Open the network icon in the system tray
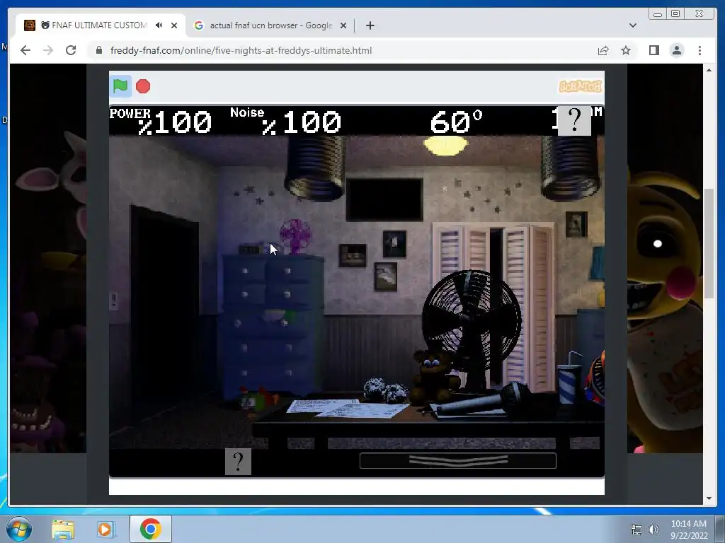This screenshot has height=543, width=725. coord(636,529)
